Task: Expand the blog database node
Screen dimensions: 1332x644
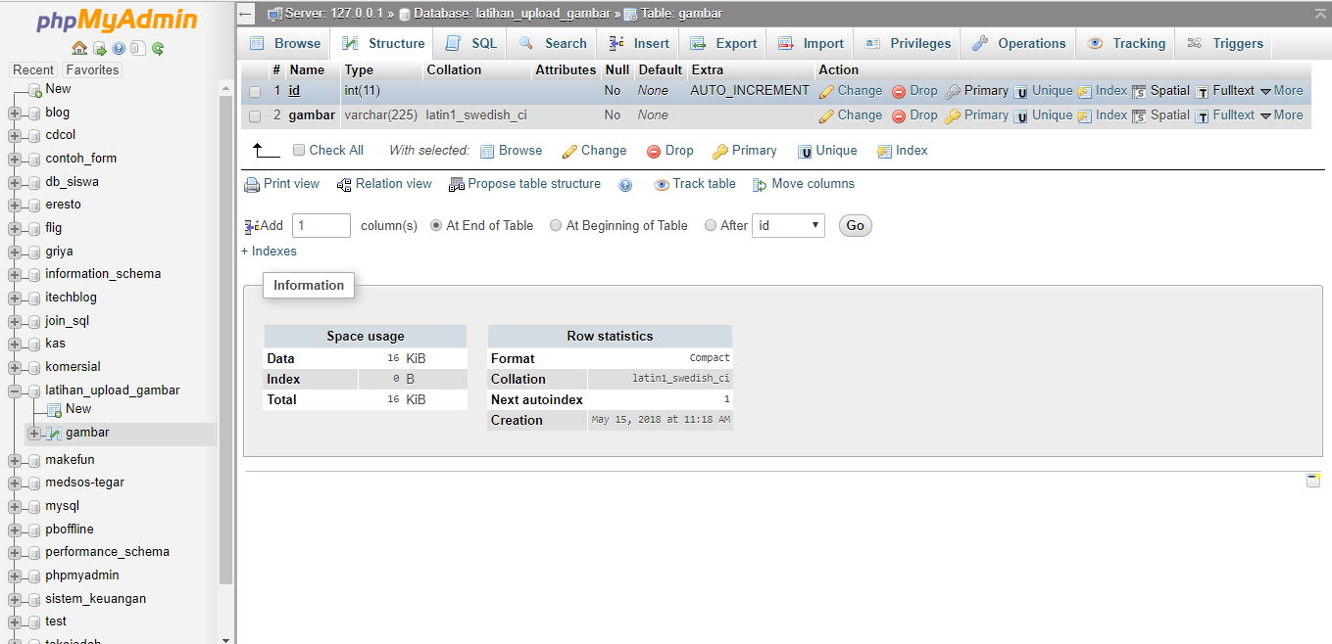Action: click(x=14, y=113)
